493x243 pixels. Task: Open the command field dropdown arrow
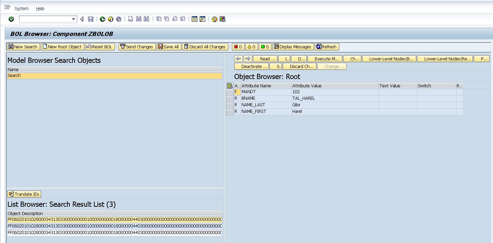click(x=74, y=19)
